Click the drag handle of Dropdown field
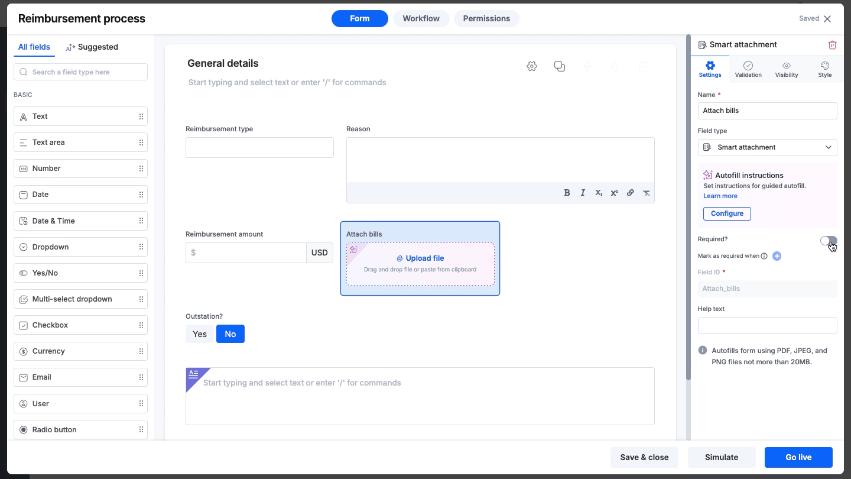The width and height of the screenshot is (851, 479). [x=141, y=247]
